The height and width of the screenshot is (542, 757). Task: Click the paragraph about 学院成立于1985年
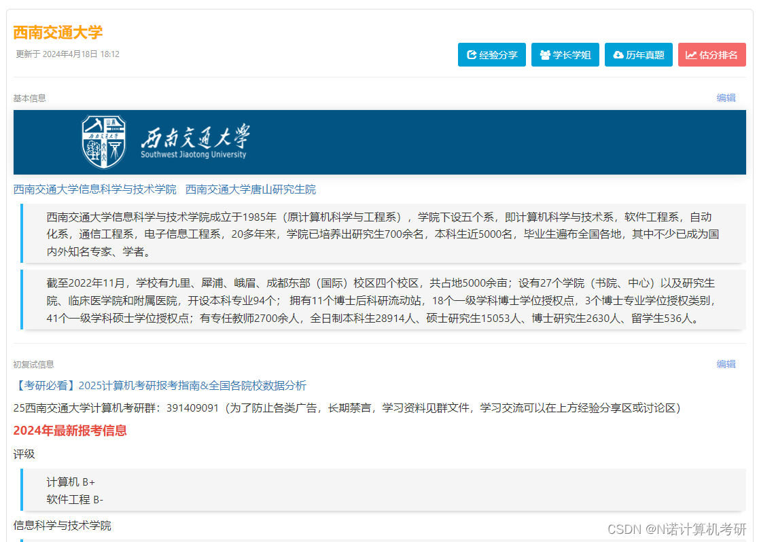coord(383,234)
